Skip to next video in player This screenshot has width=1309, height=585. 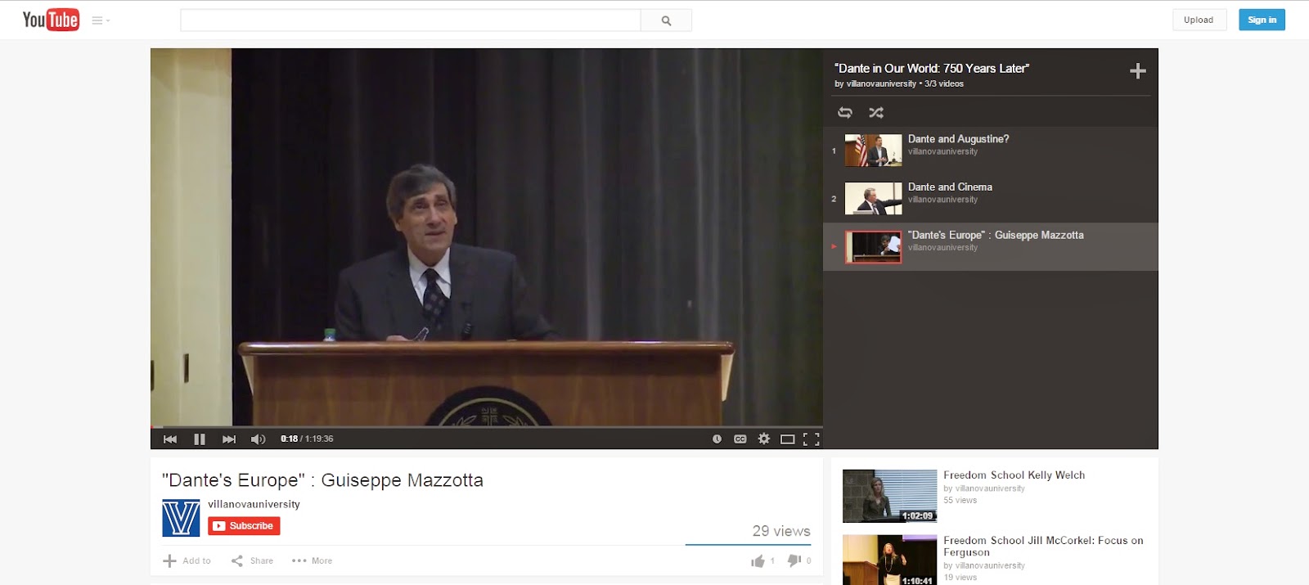point(229,439)
